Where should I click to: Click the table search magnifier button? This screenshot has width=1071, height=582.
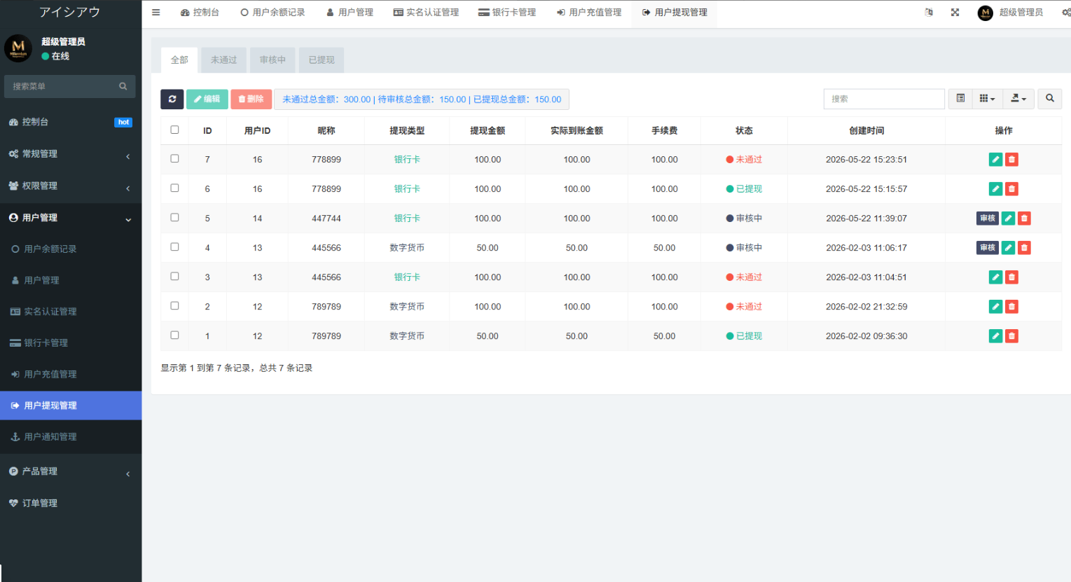[1050, 99]
